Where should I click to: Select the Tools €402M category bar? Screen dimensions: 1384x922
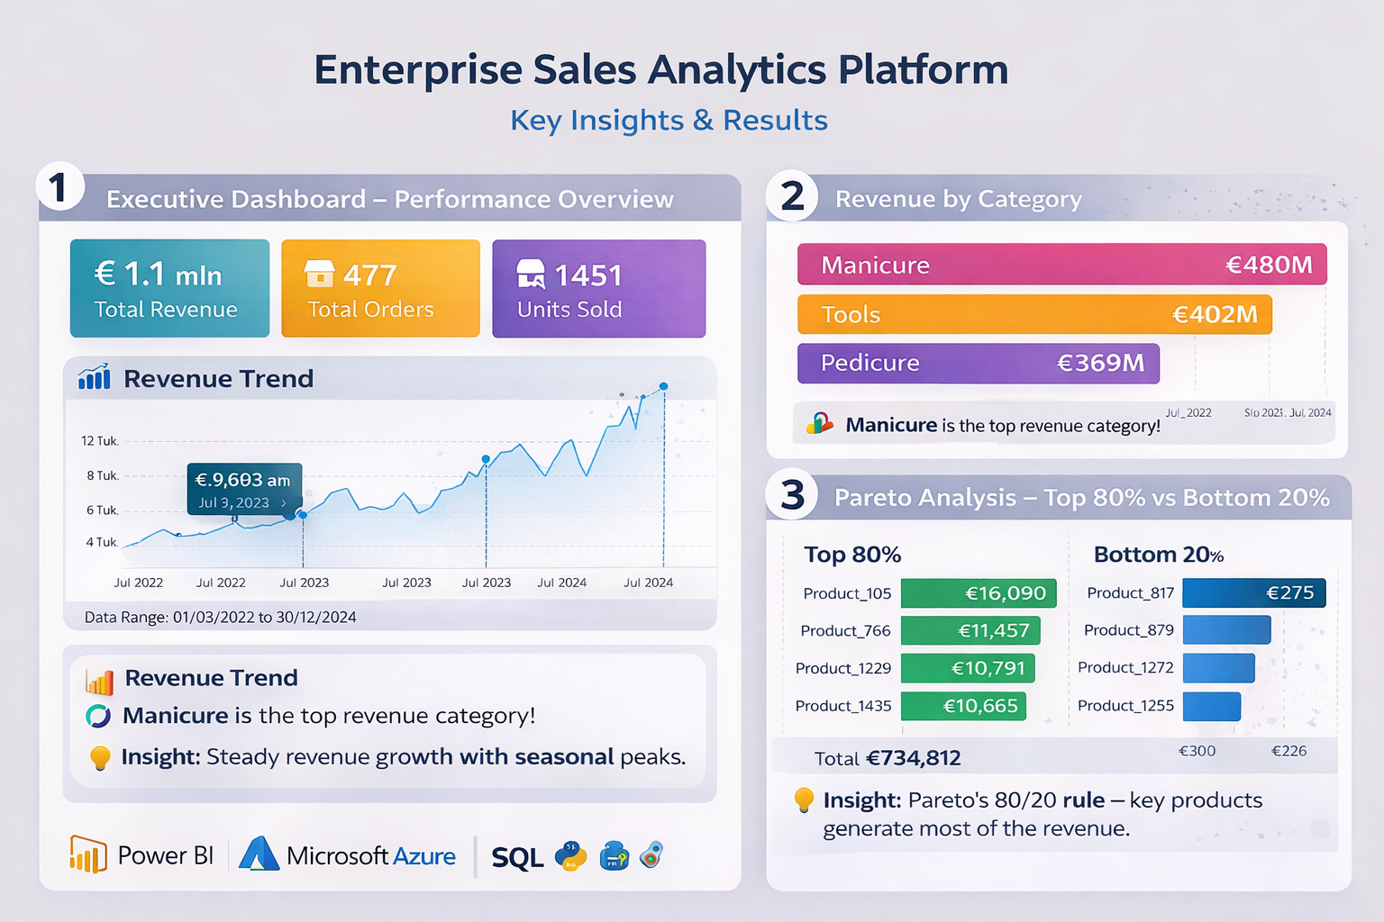[1034, 314]
